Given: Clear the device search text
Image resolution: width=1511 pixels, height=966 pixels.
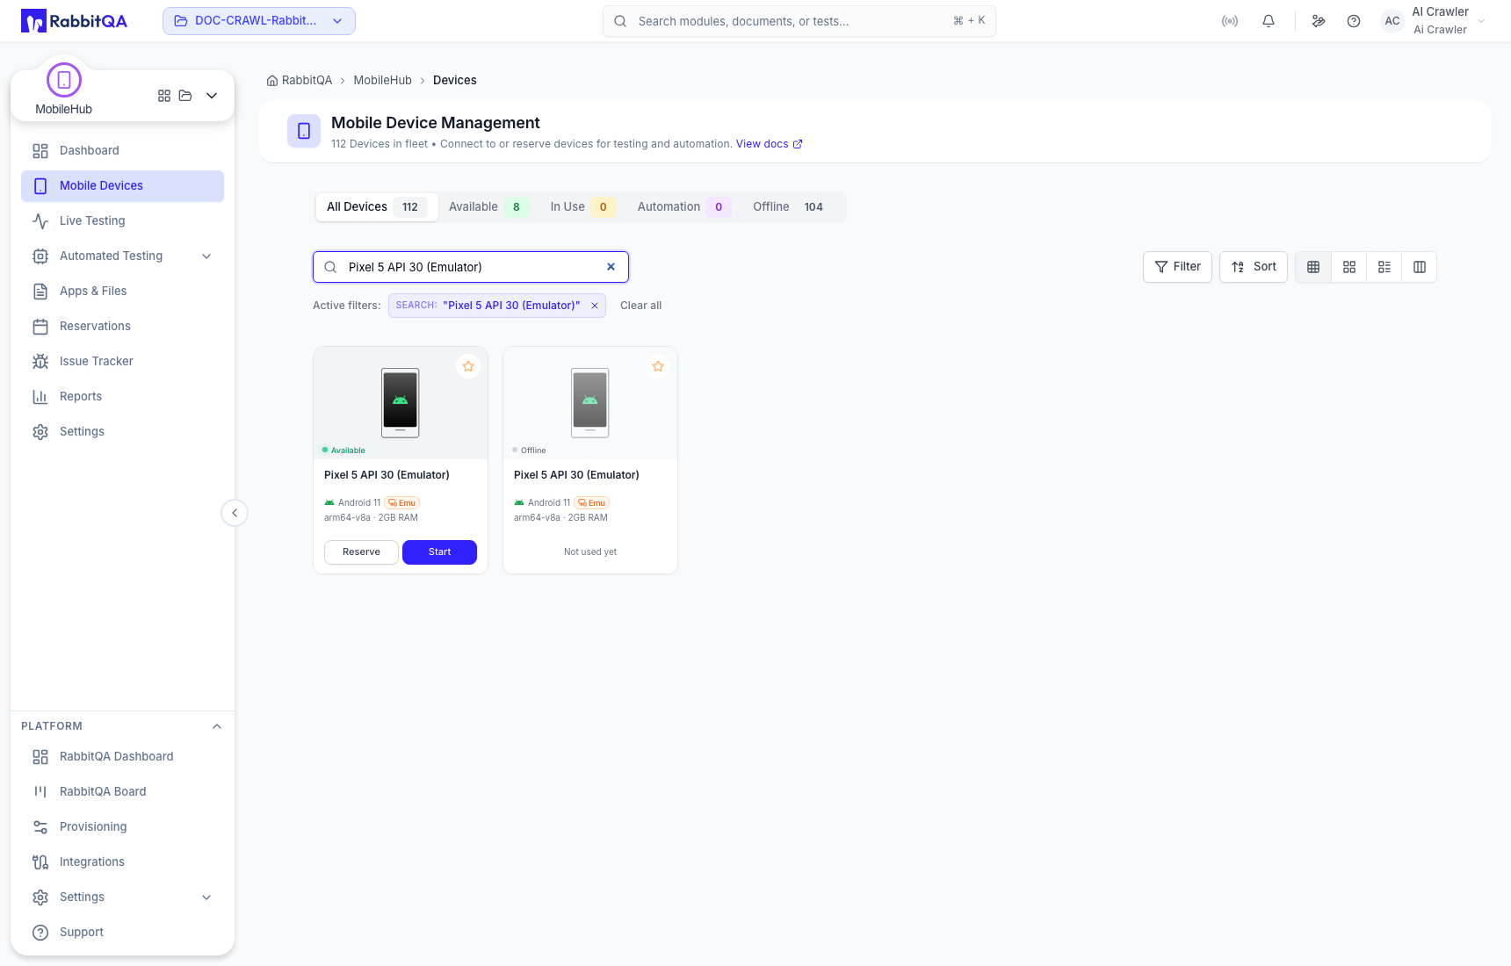Looking at the screenshot, I should tap(611, 267).
